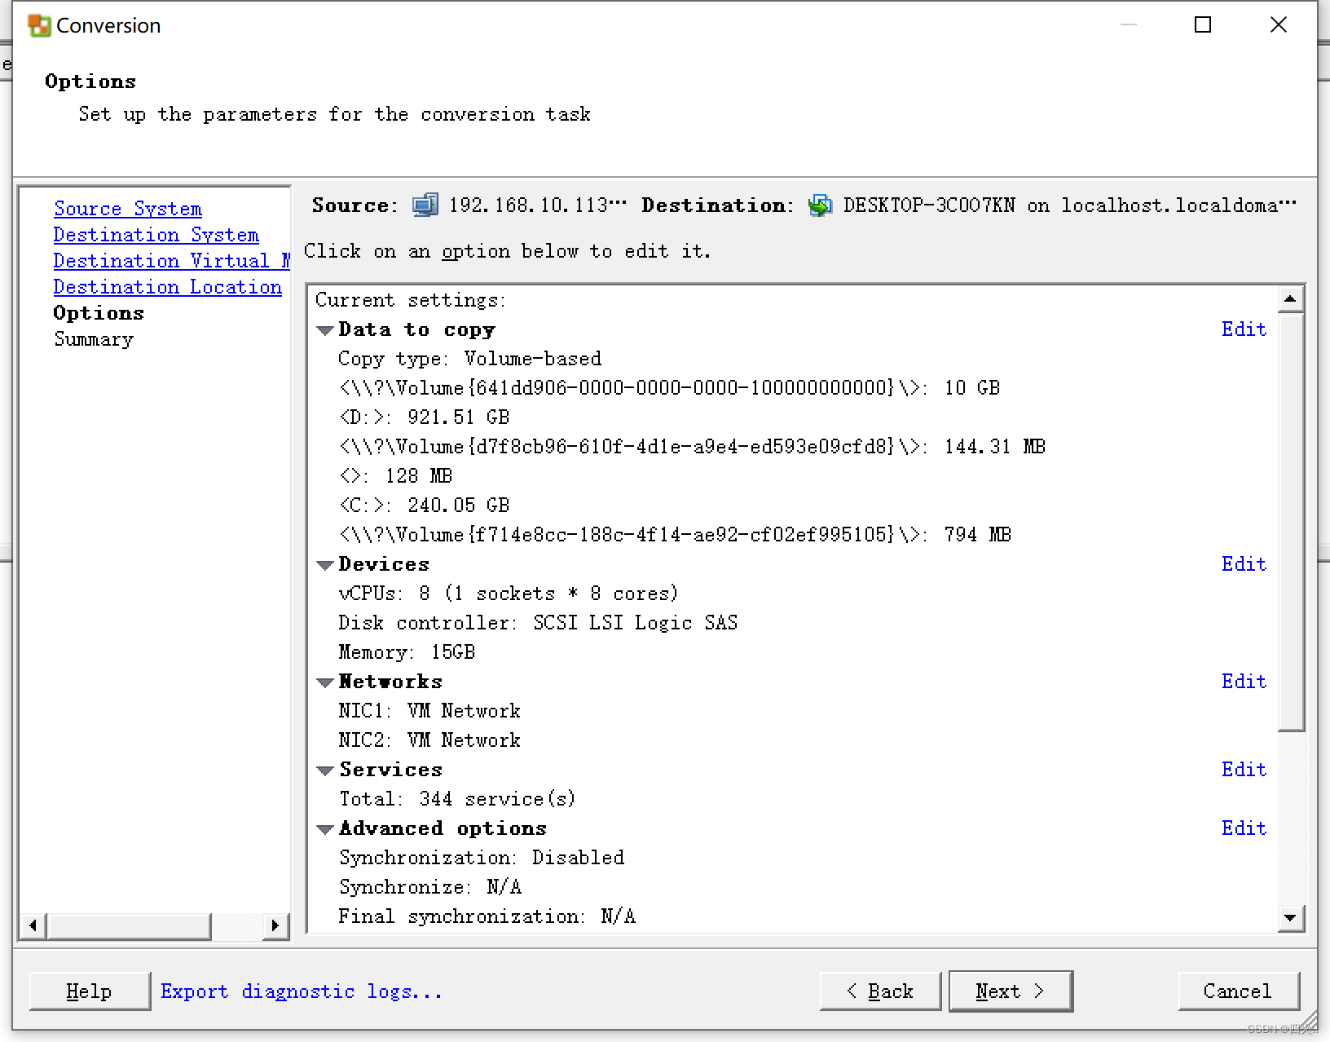The image size is (1330, 1042).
Task: Collapse the Devices section
Action: tap(325, 565)
